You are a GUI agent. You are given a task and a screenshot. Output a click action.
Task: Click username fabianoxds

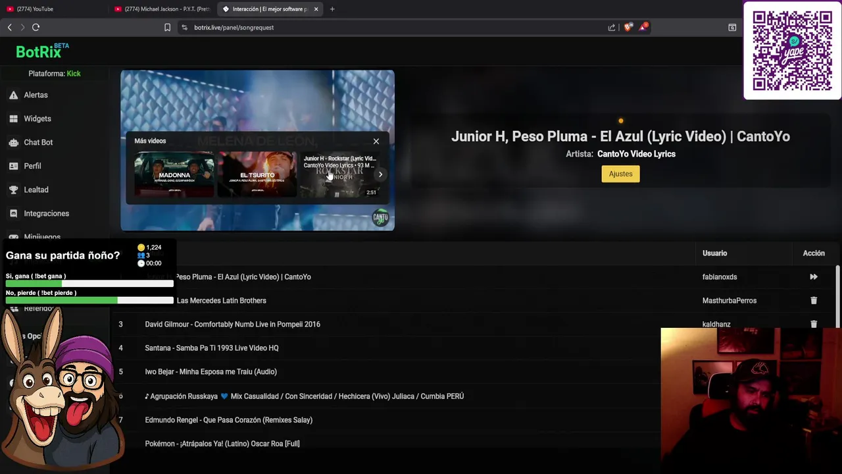click(720, 277)
